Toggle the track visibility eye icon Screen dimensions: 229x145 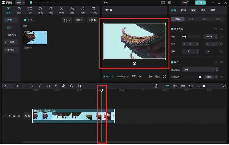pyautogui.click(x=14, y=116)
